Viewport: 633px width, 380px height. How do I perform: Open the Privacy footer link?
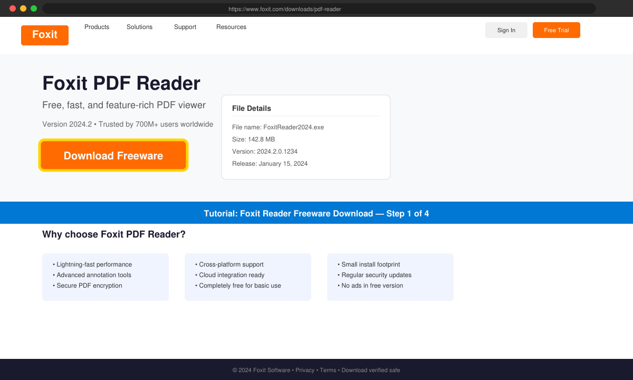click(x=305, y=370)
